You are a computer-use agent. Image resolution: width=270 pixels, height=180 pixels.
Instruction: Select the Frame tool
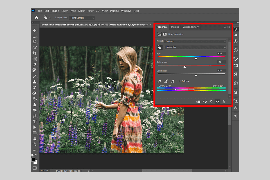35,59
